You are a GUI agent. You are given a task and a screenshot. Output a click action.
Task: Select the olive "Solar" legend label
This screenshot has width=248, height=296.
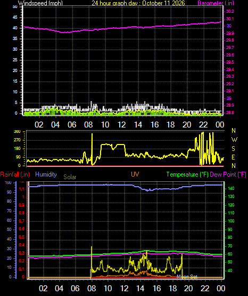tap(70, 177)
